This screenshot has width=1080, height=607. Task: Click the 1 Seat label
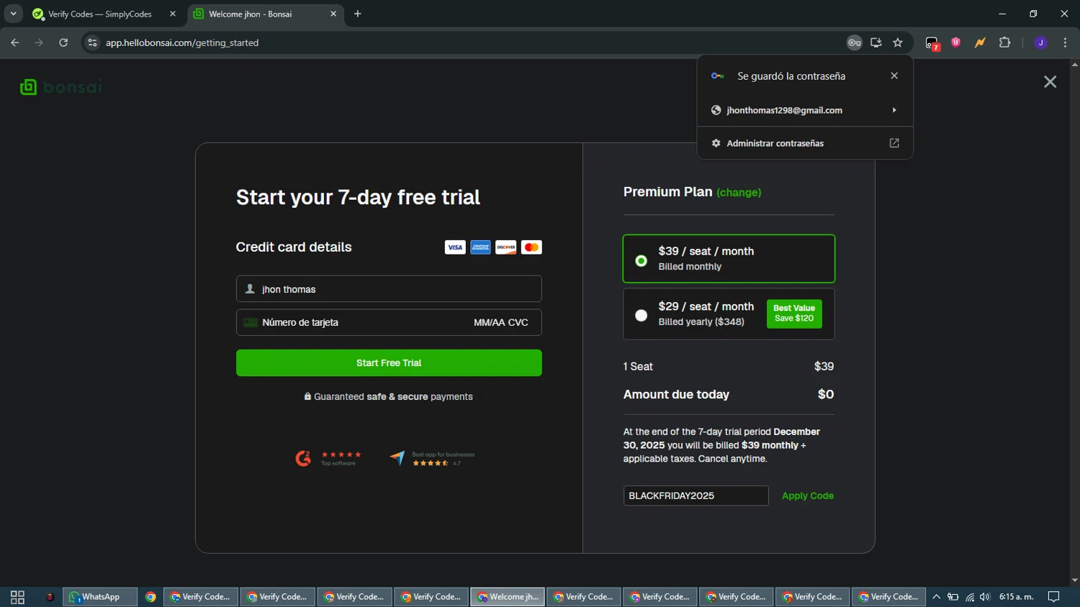point(638,367)
